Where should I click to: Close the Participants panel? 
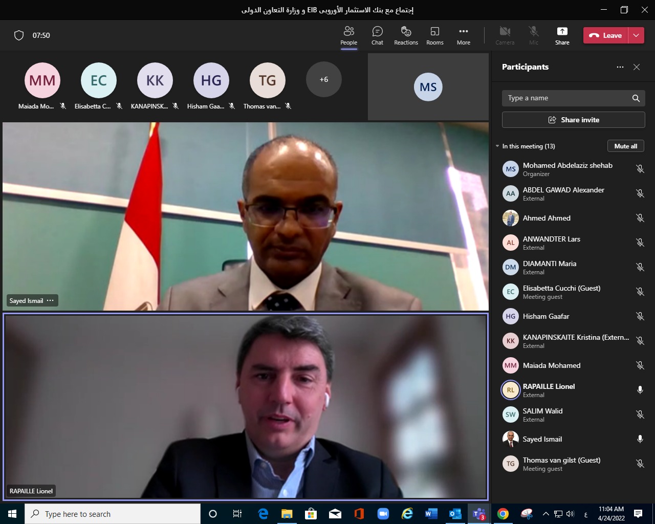[637, 67]
